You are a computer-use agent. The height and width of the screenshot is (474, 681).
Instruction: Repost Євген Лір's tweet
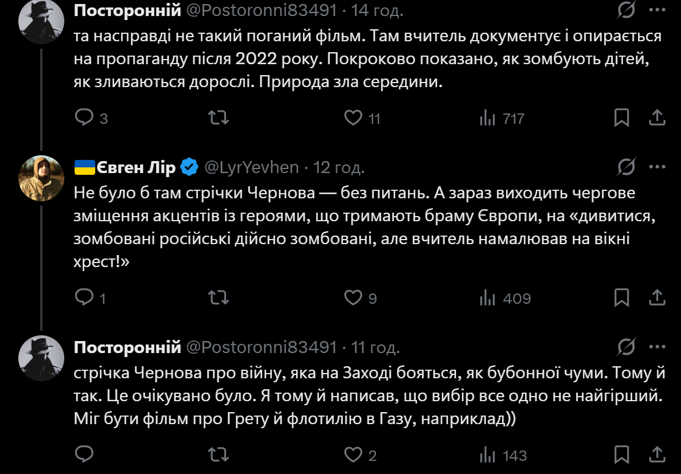219,297
